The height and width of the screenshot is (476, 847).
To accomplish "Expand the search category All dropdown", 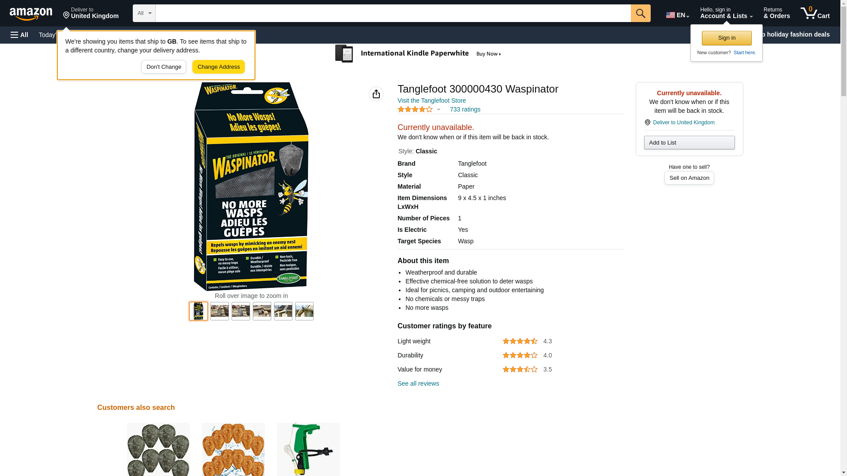I will point(144,13).
